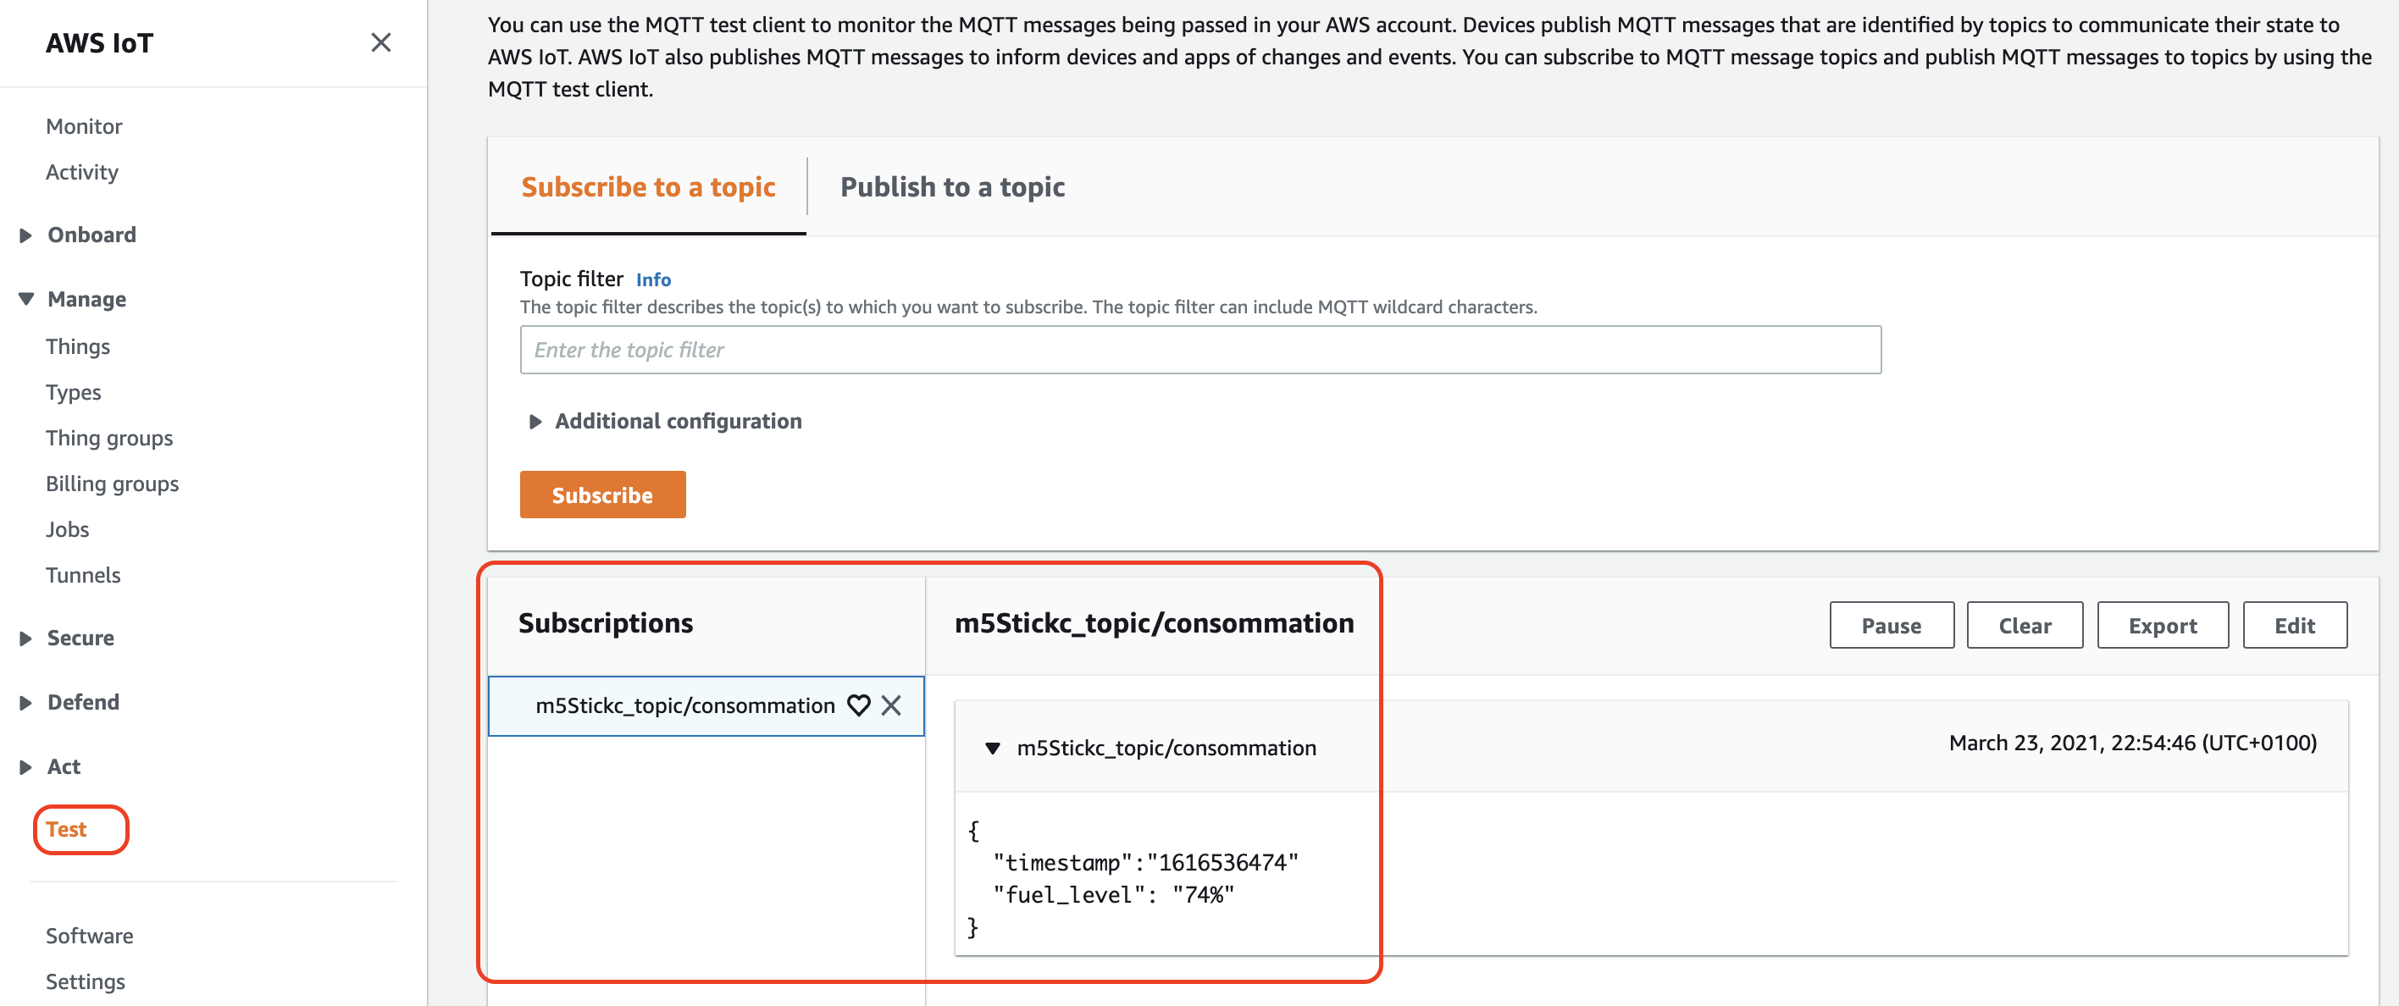Collapse the Manage menu group

tap(26, 300)
